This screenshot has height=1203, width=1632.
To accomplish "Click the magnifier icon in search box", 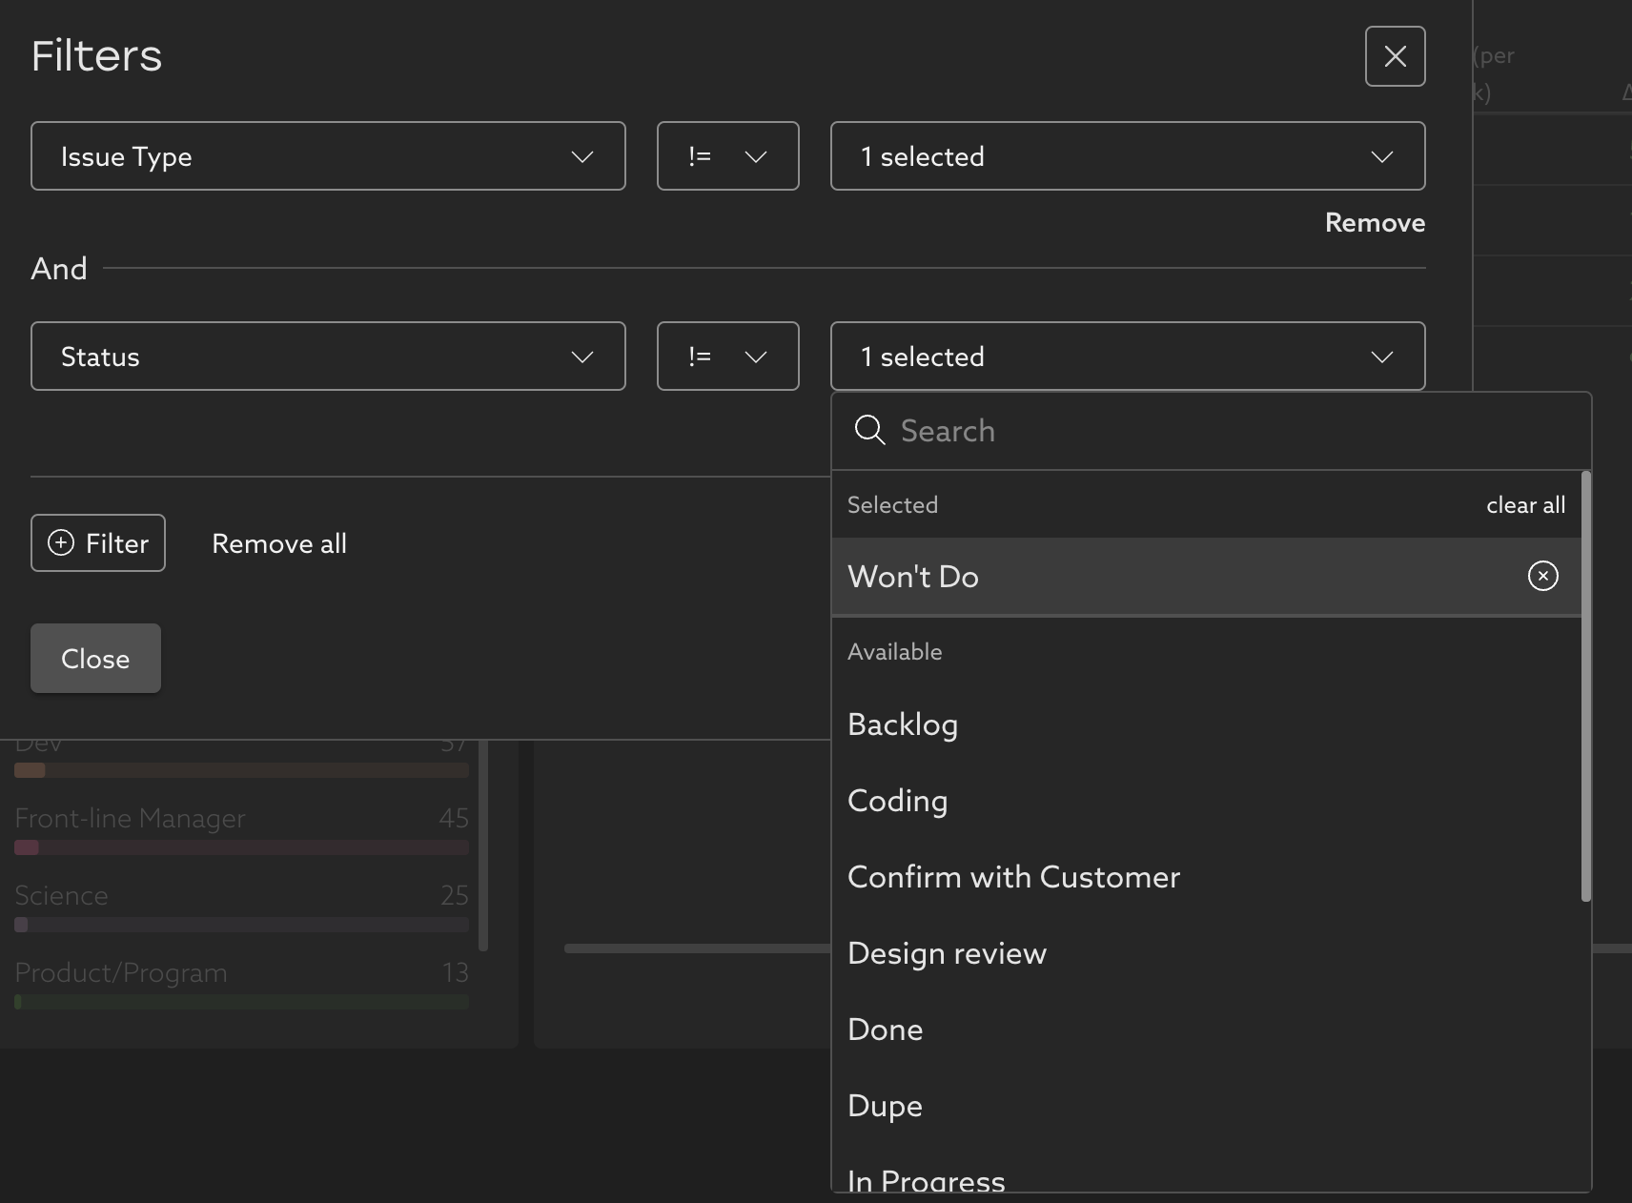I will point(869,431).
